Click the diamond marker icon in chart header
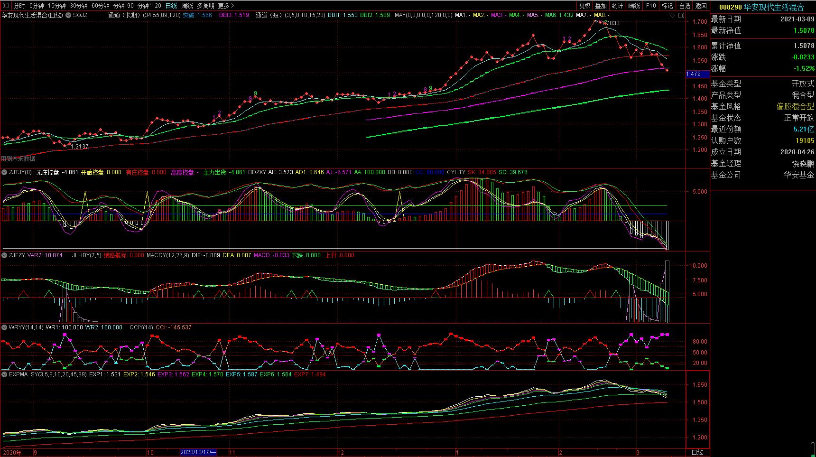This screenshot has width=816, height=457. [x=672, y=16]
